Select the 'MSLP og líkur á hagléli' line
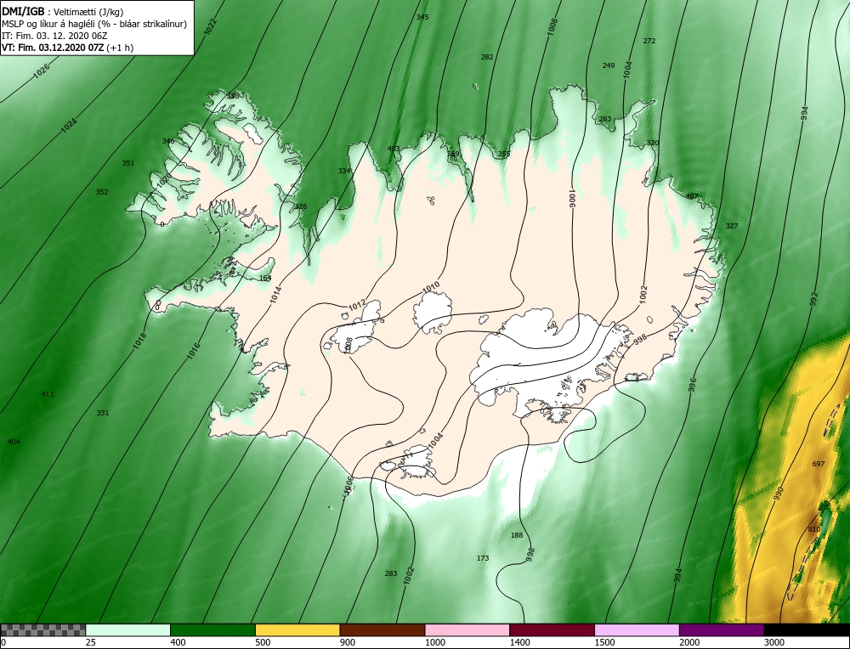 coord(94,24)
